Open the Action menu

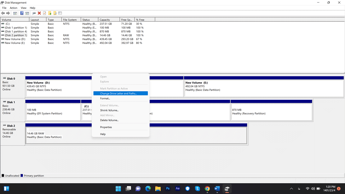tap(13, 8)
